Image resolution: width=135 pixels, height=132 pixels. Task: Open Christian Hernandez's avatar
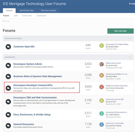point(101,87)
